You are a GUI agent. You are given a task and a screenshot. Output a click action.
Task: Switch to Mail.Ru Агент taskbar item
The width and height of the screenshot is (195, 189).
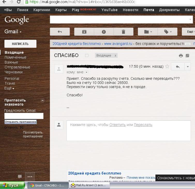[89, 185]
